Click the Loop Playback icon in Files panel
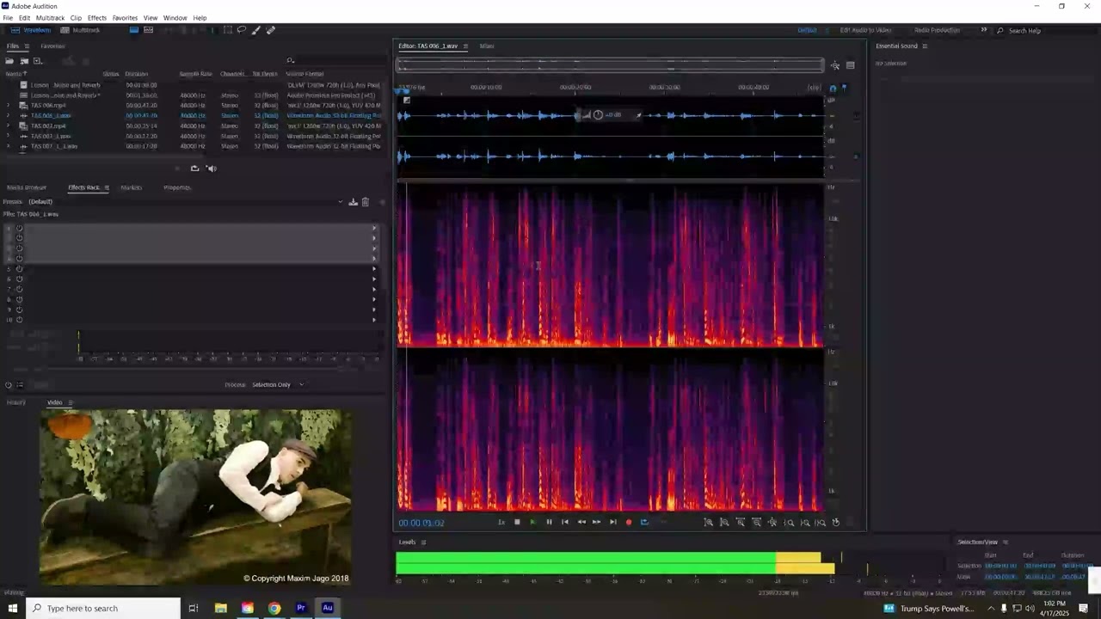 [x=194, y=169]
